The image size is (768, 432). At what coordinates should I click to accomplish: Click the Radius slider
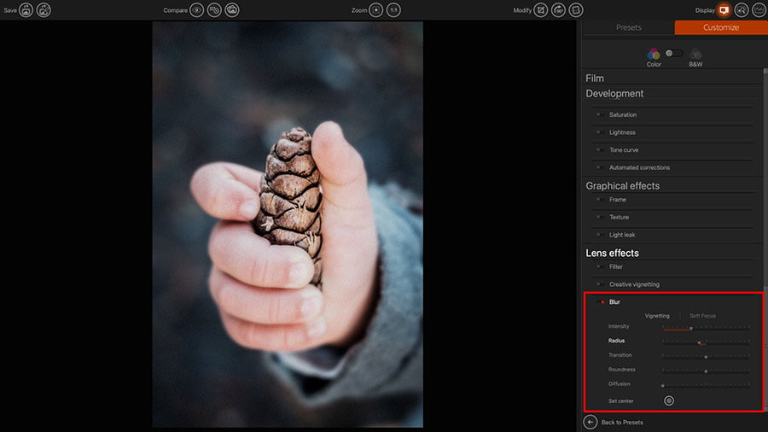706,342
